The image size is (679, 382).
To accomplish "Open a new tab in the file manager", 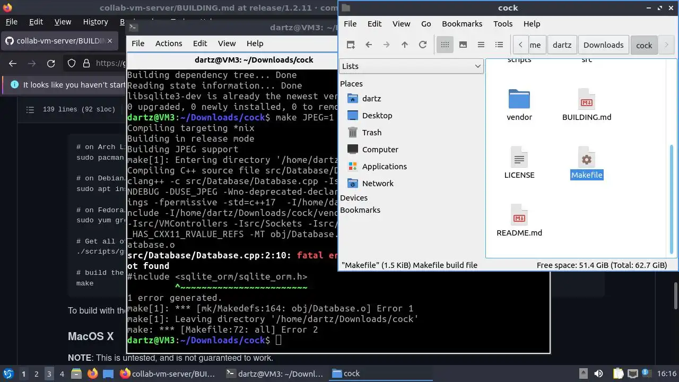I will click(x=351, y=45).
